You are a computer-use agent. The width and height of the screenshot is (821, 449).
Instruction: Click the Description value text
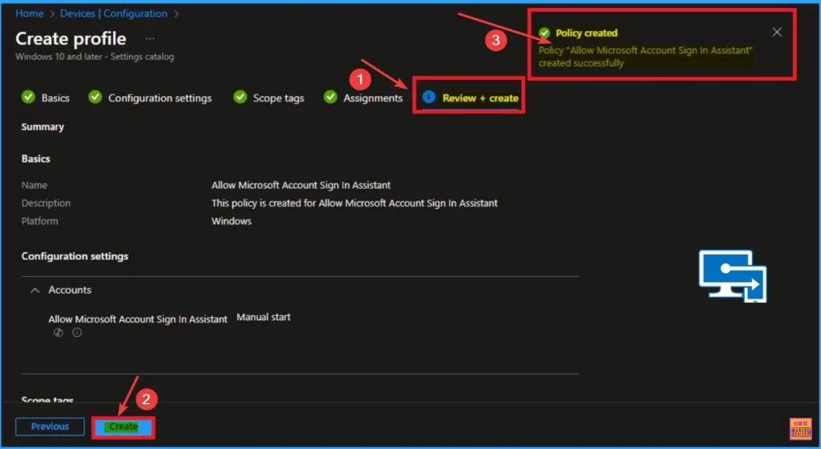pyautogui.click(x=354, y=202)
